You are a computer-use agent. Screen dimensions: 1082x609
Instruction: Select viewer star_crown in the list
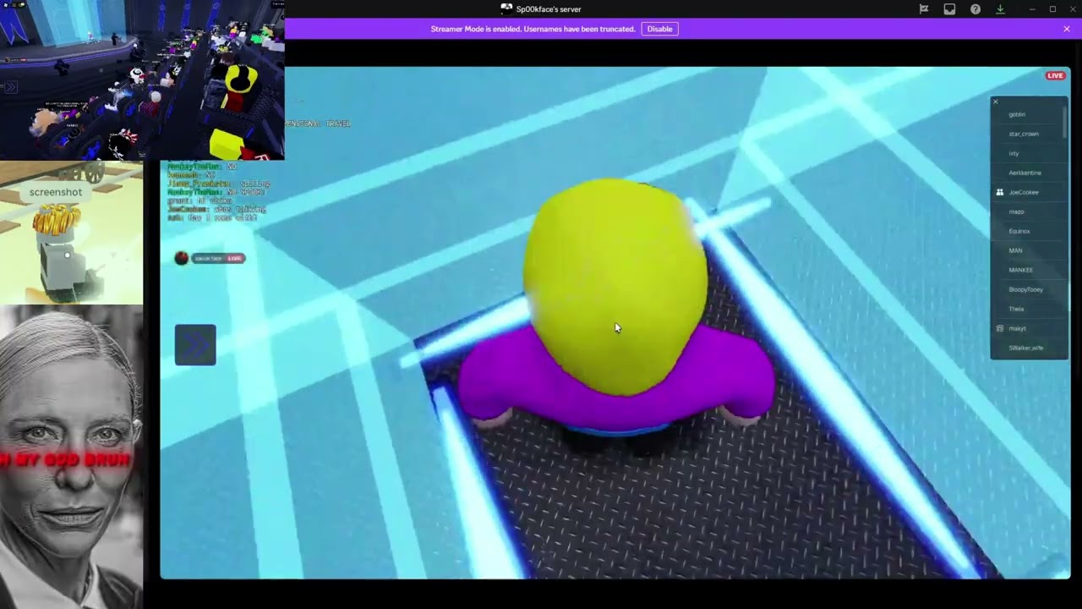[x=1024, y=134]
